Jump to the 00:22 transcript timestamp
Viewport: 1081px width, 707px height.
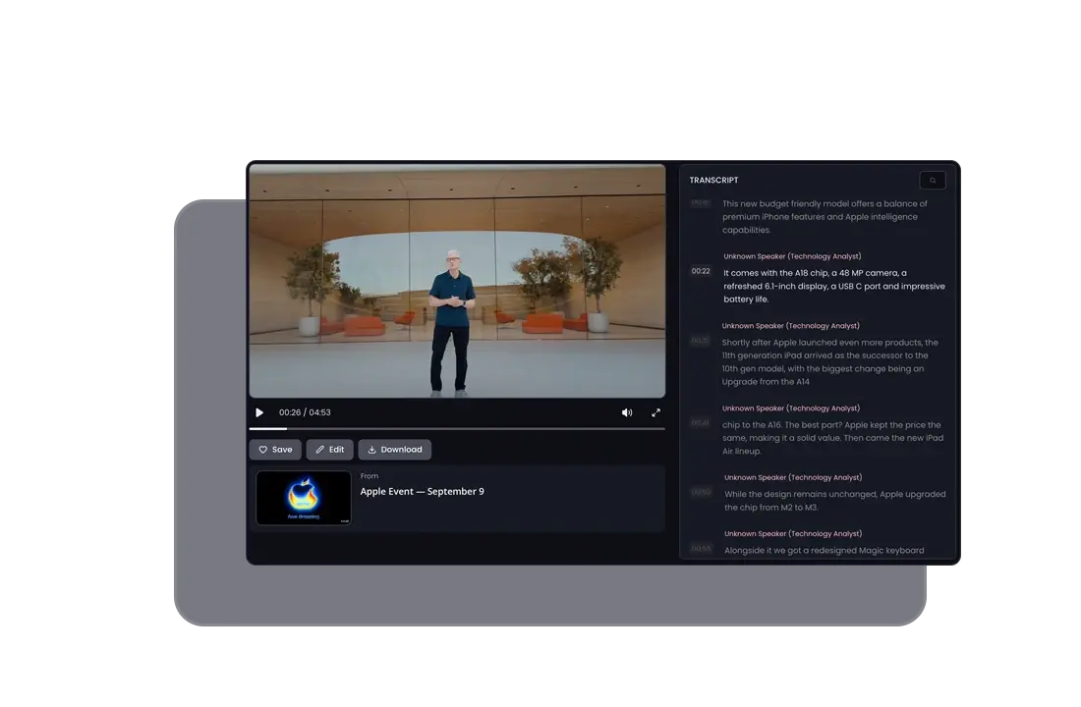701,271
